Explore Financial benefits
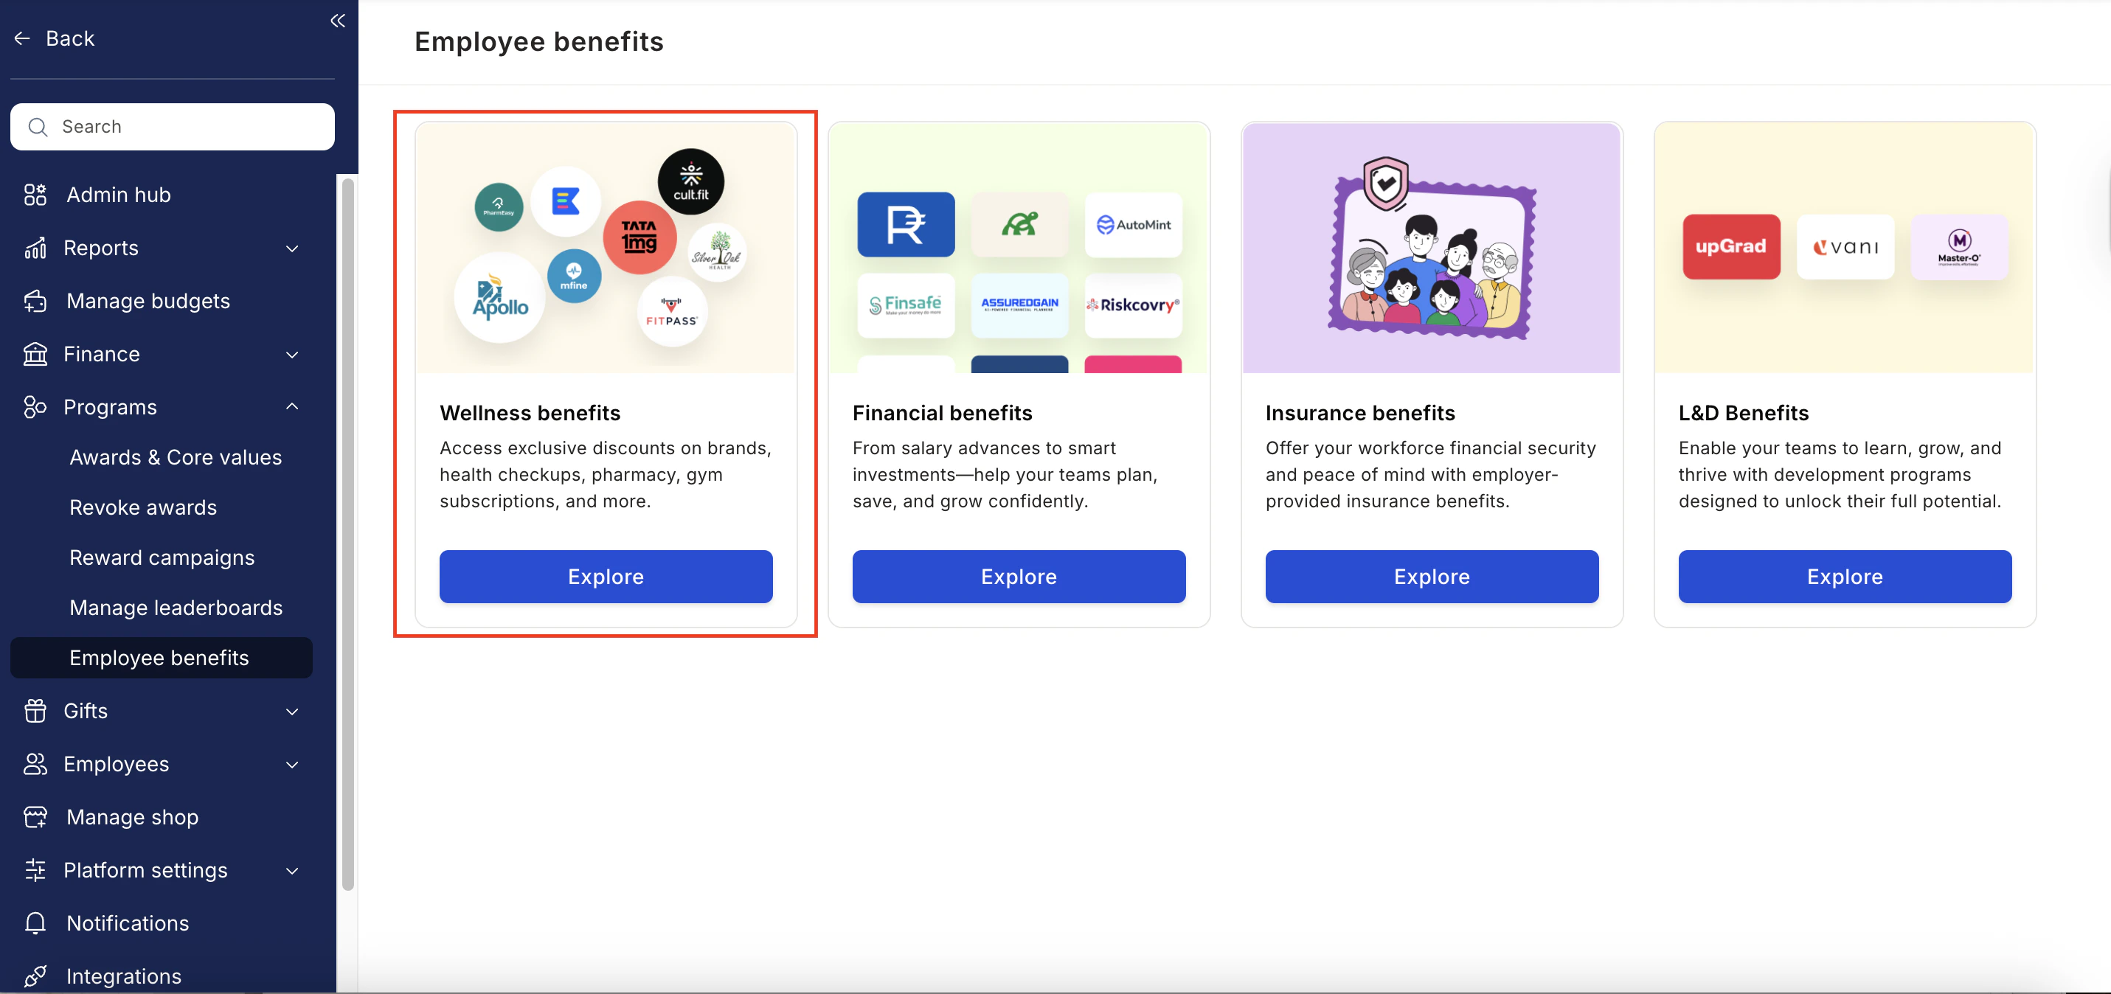Image resolution: width=2111 pixels, height=994 pixels. 1019,577
